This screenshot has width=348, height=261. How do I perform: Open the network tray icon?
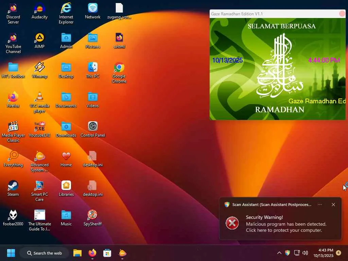(x=297, y=253)
